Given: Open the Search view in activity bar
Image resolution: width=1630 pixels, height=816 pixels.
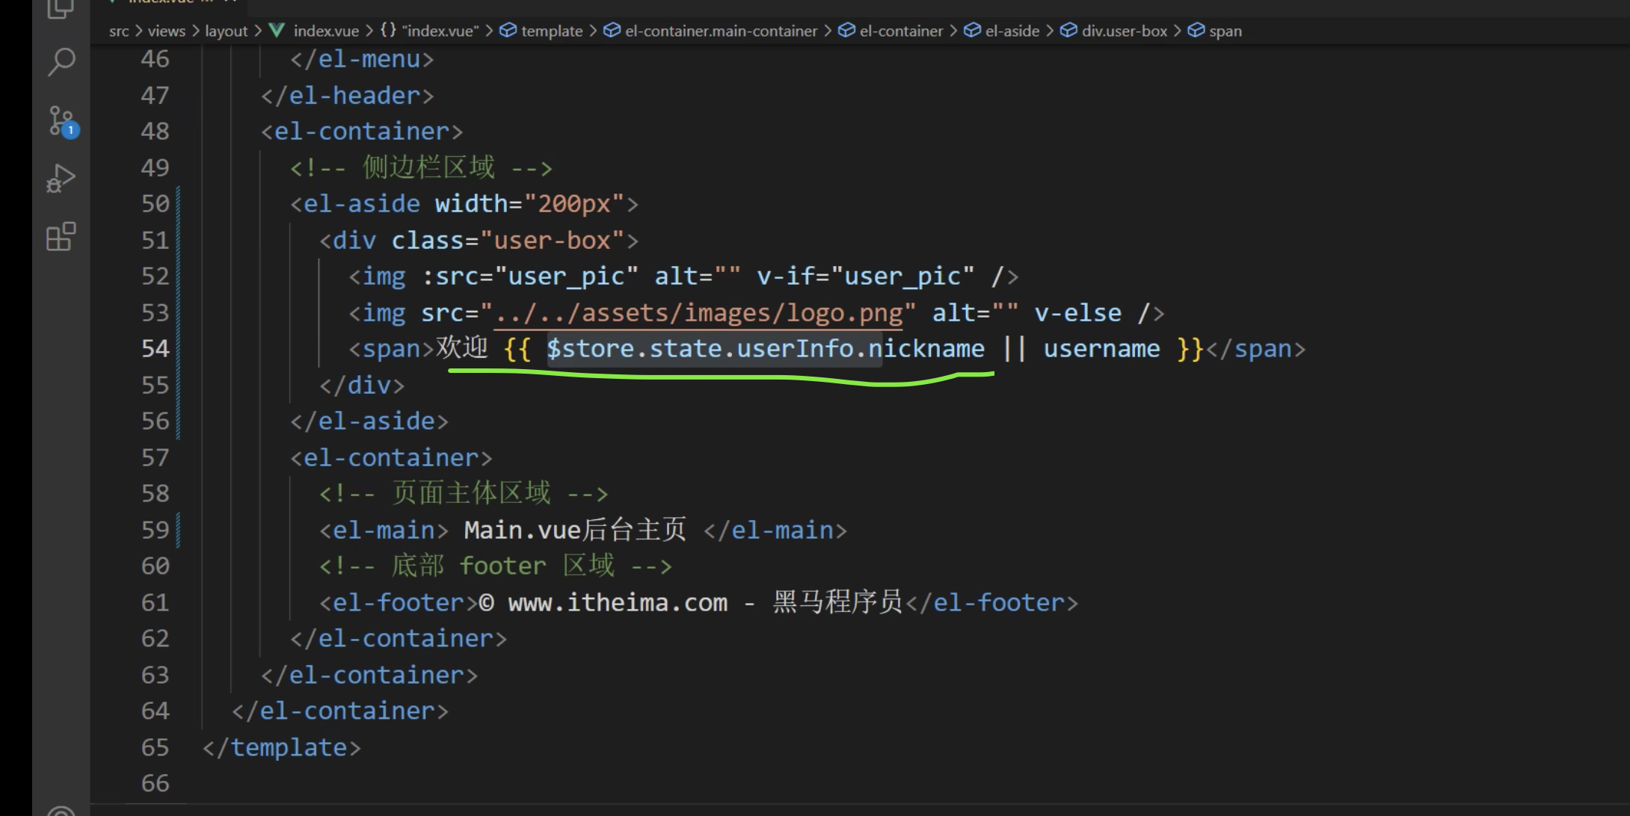Looking at the screenshot, I should tap(61, 62).
